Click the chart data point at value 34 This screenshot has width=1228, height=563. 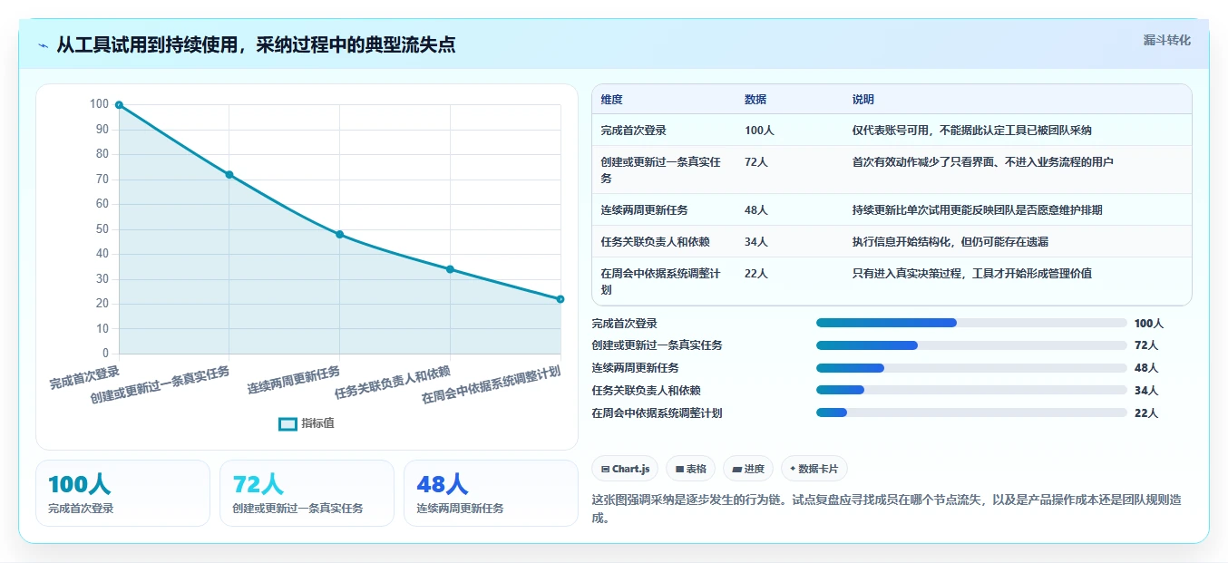click(450, 269)
